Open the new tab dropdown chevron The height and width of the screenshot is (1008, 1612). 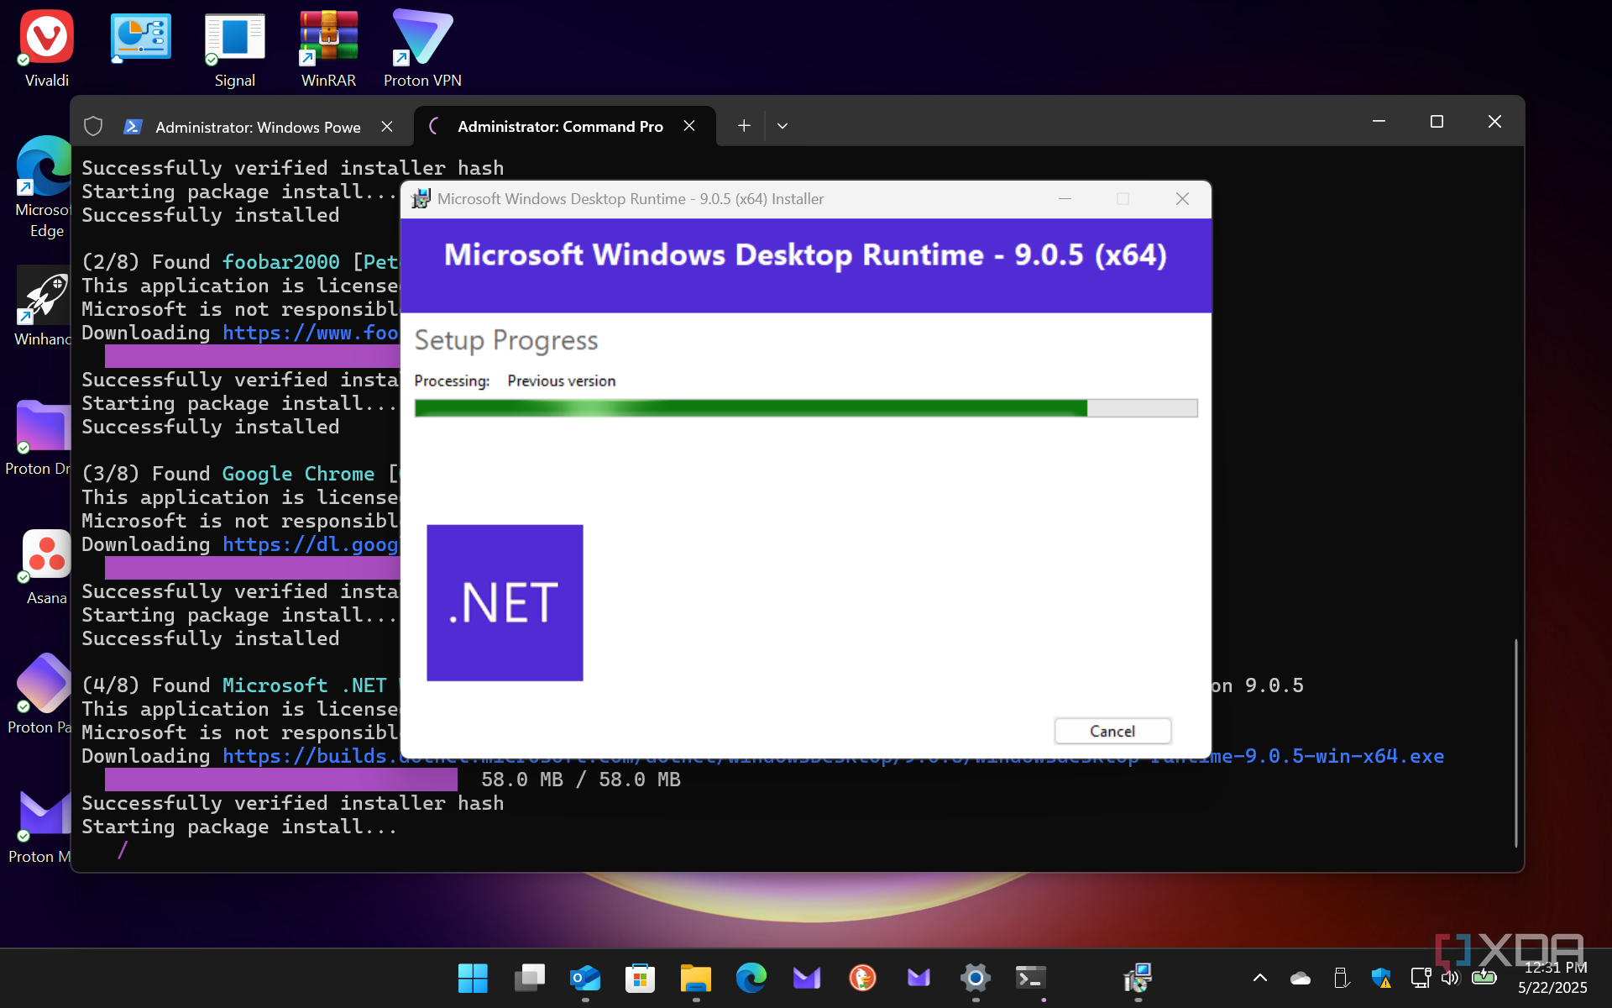pyautogui.click(x=782, y=126)
